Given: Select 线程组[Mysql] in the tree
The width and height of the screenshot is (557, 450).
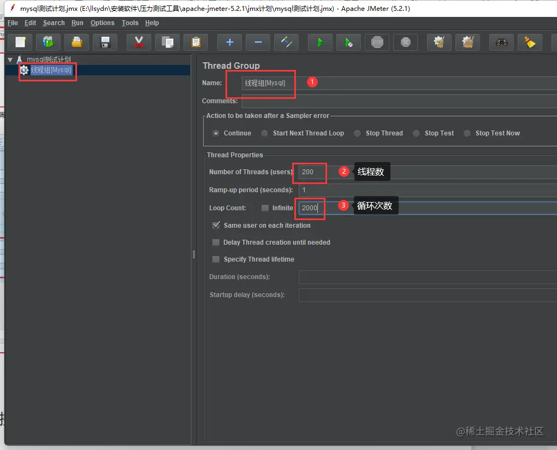Looking at the screenshot, I should click(x=51, y=70).
